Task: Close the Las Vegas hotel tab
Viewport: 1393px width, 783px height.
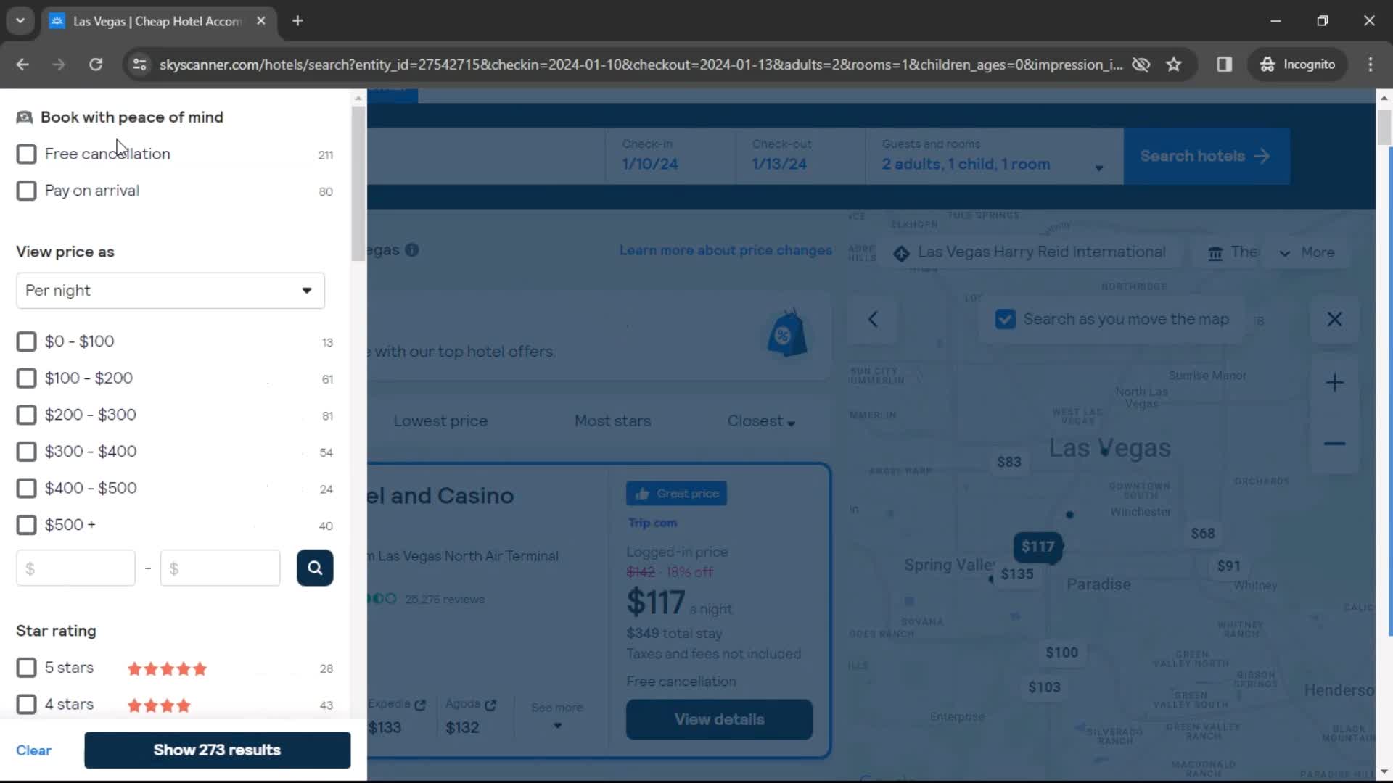Action: (x=261, y=21)
